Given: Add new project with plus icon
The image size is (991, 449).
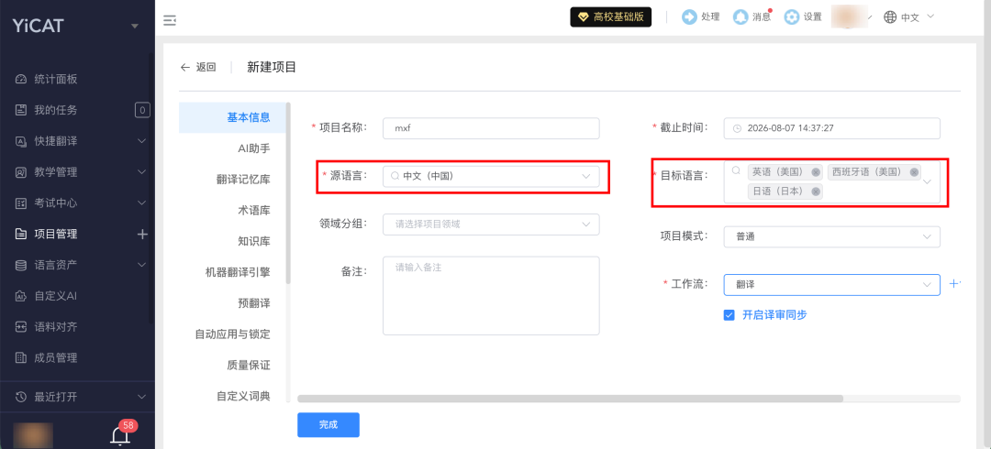Looking at the screenshot, I should [142, 235].
